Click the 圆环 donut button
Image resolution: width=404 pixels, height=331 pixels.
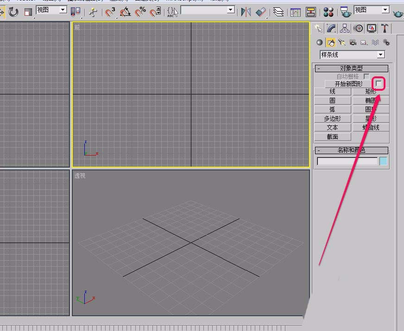371,109
